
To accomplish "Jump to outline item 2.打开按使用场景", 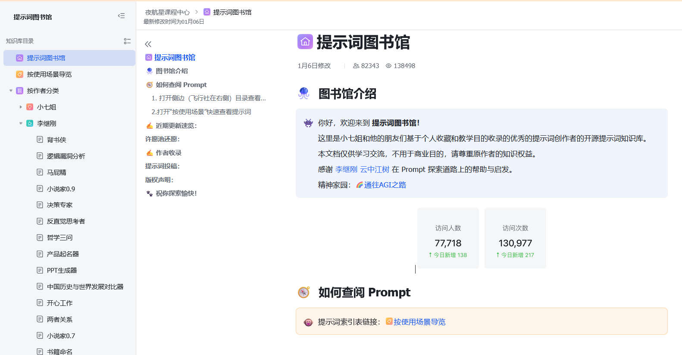I will (201, 112).
